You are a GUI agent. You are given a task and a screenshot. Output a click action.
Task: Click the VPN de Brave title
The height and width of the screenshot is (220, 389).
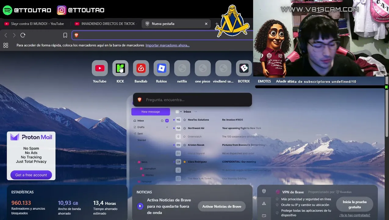point(293,192)
